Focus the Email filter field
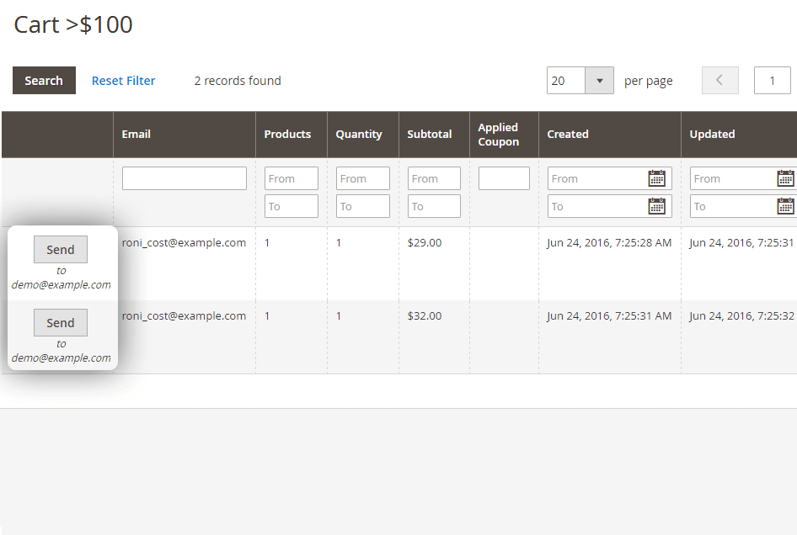 pyautogui.click(x=185, y=178)
